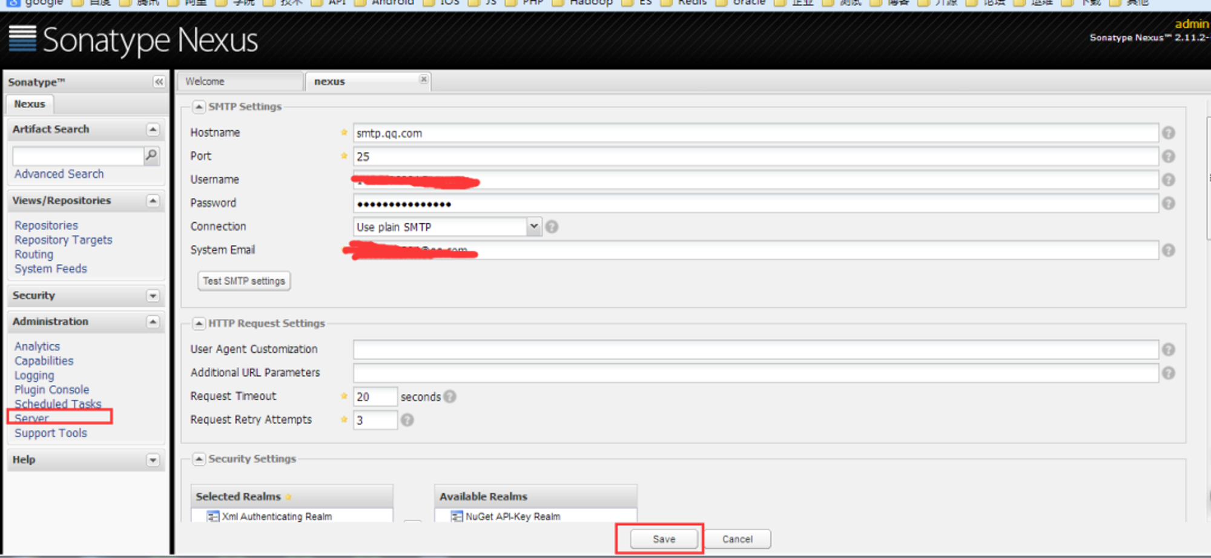Click Additional URL Parameters field
This screenshot has height=558, width=1211.
tap(756, 373)
